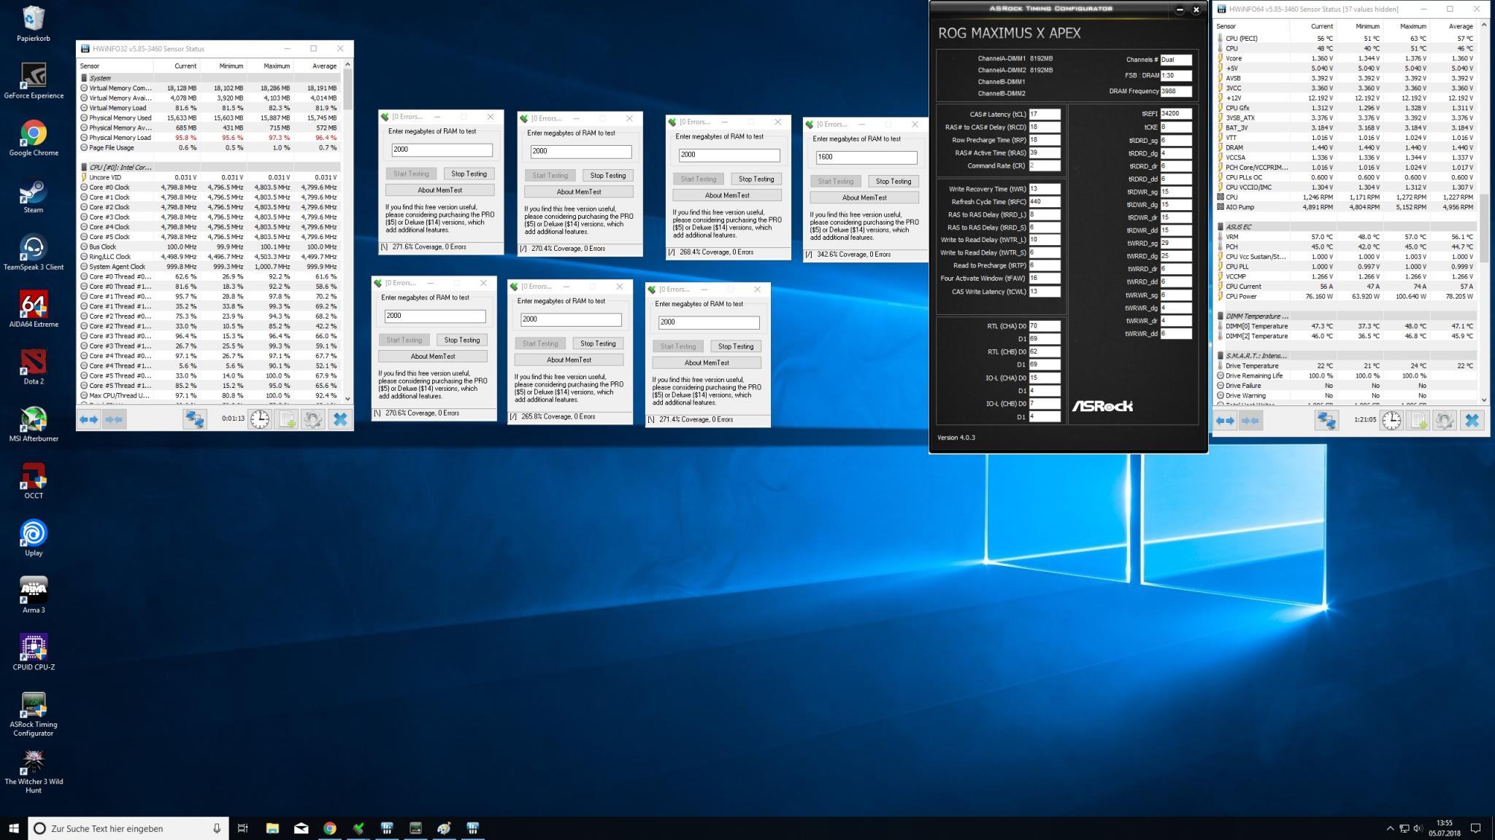Click About MemTest in 265.8% coverage window
The image size is (1495, 840).
tap(569, 359)
